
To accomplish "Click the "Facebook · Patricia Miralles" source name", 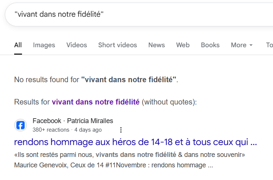I will (73, 121).
